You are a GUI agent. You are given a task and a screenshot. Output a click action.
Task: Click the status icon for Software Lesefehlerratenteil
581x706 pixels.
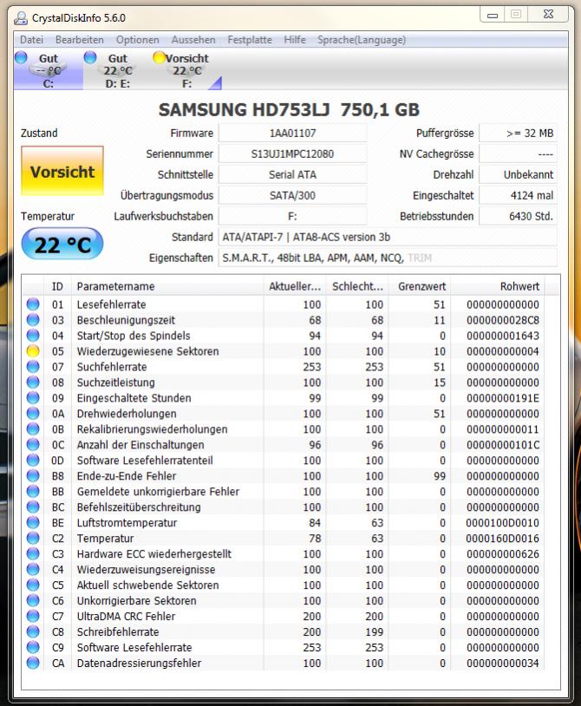pos(33,461)
